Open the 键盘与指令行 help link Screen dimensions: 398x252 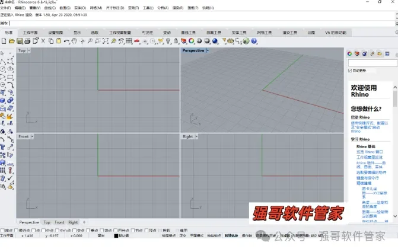[368, 178]
